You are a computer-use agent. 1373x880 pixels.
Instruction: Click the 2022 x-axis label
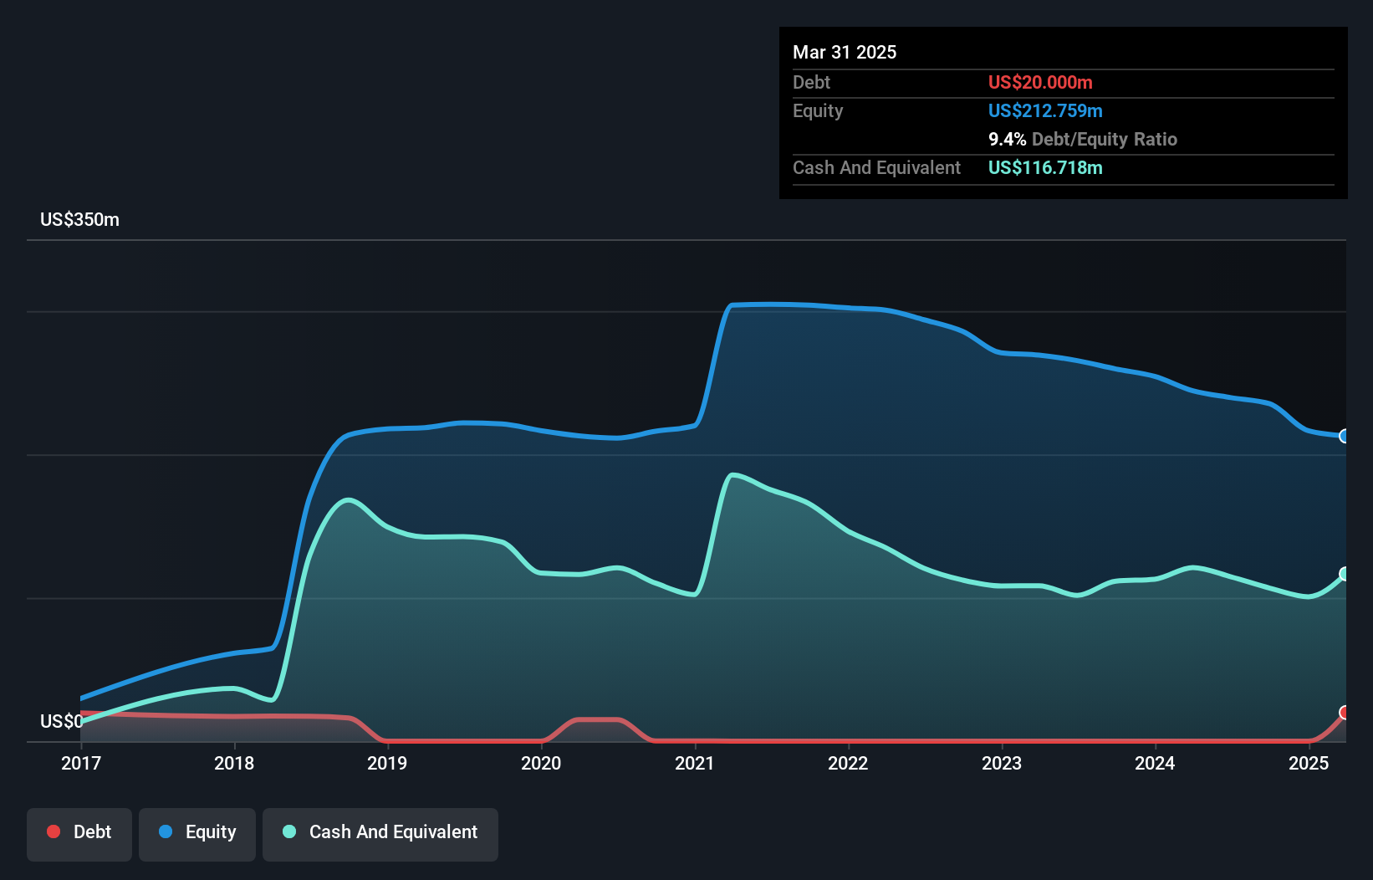tap(848, 763)
